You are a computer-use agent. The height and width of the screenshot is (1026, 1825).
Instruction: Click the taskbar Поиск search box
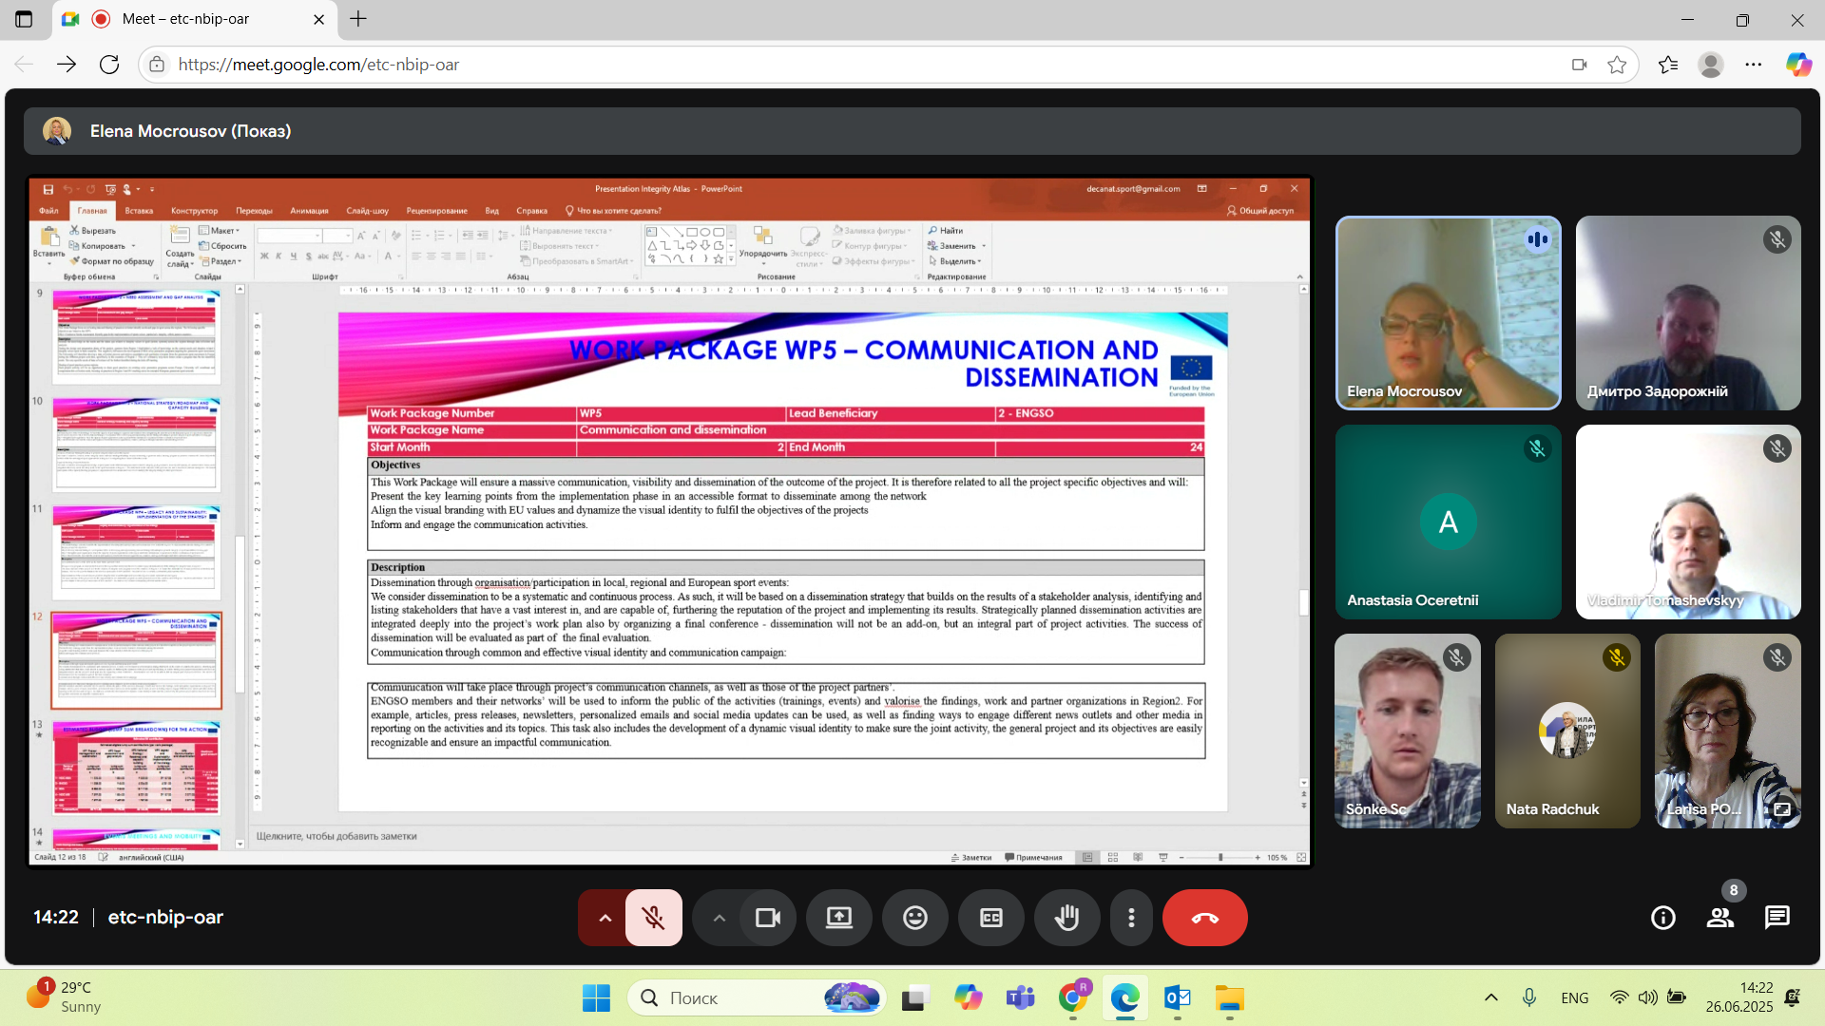757,998
